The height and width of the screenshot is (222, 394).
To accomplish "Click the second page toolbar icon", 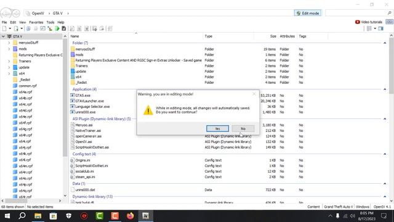I will [x=16, y=28].
